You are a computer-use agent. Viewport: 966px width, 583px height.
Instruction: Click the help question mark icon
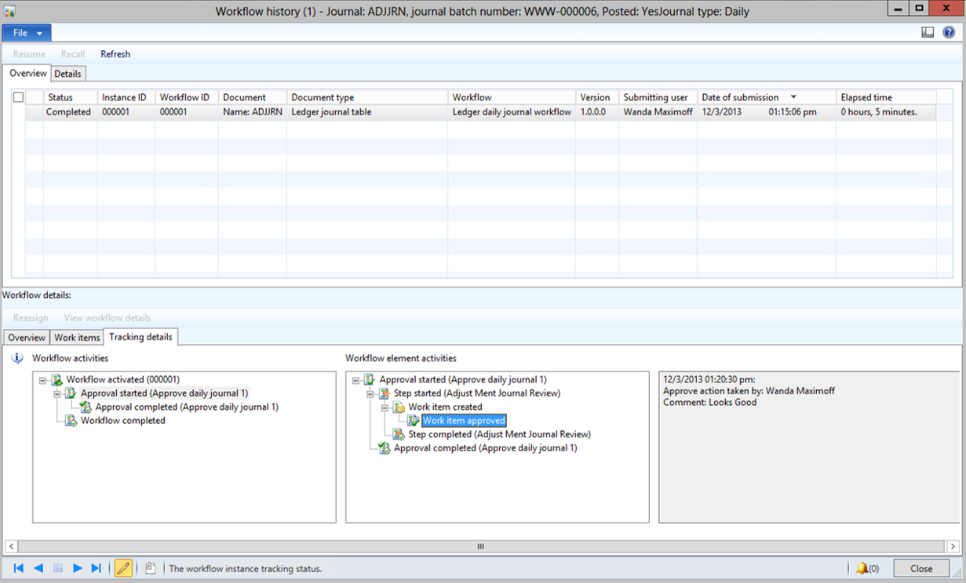(949, 33)
